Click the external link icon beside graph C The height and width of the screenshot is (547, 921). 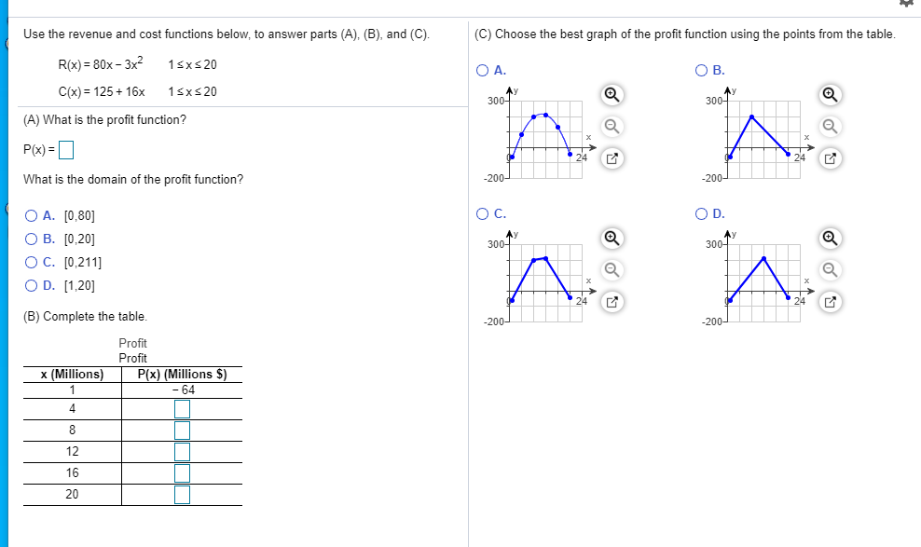point(611,303)
